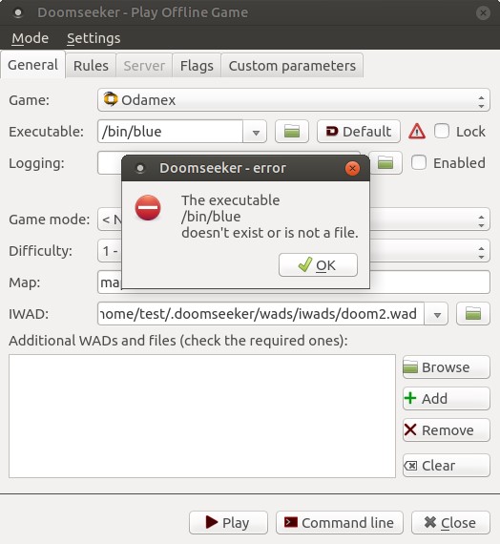Open the Mode menu

pyautogui.click(x=31, y=38)
